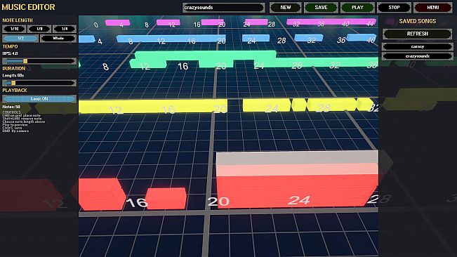Save the current song
Image resolution: width=457 pixels, height=257 pixels.
coord(321,8)
